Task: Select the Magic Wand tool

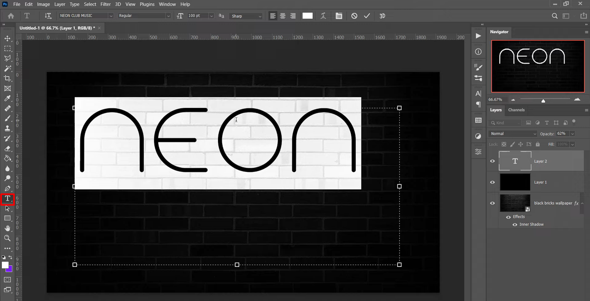Action: [7, 69]
